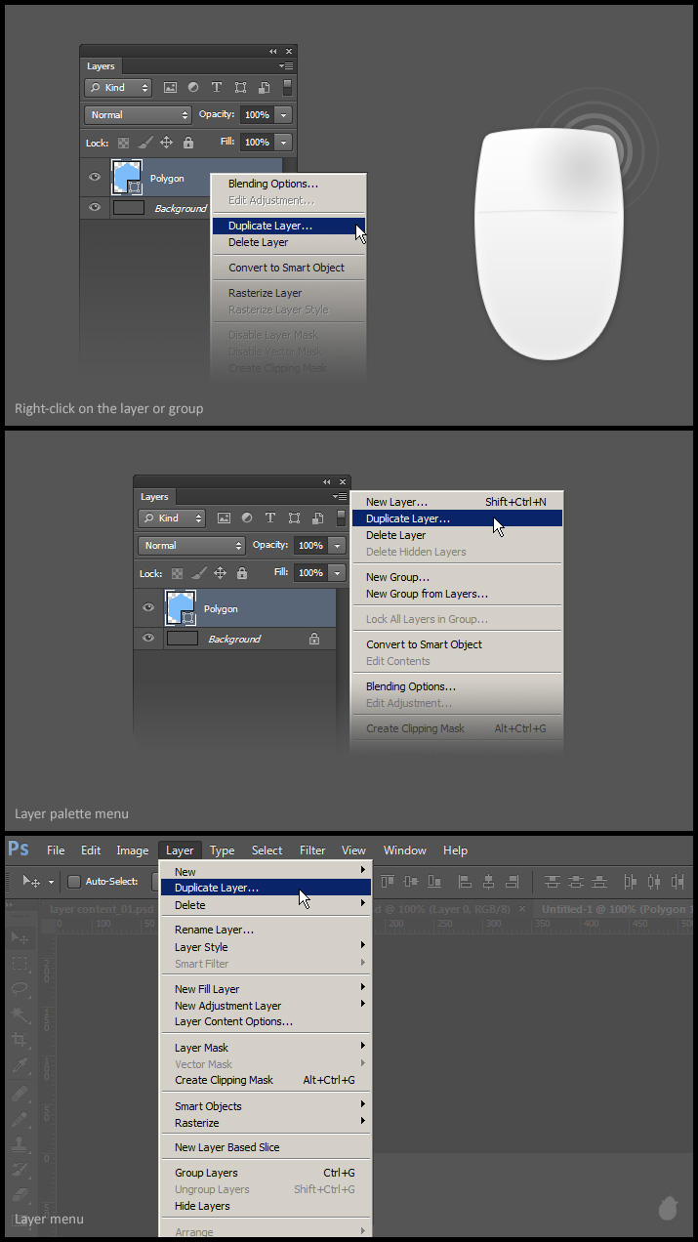Choose New Layer... from the panel menu
The width and height of the screenshot is (698, 1242).
point(396,502)
